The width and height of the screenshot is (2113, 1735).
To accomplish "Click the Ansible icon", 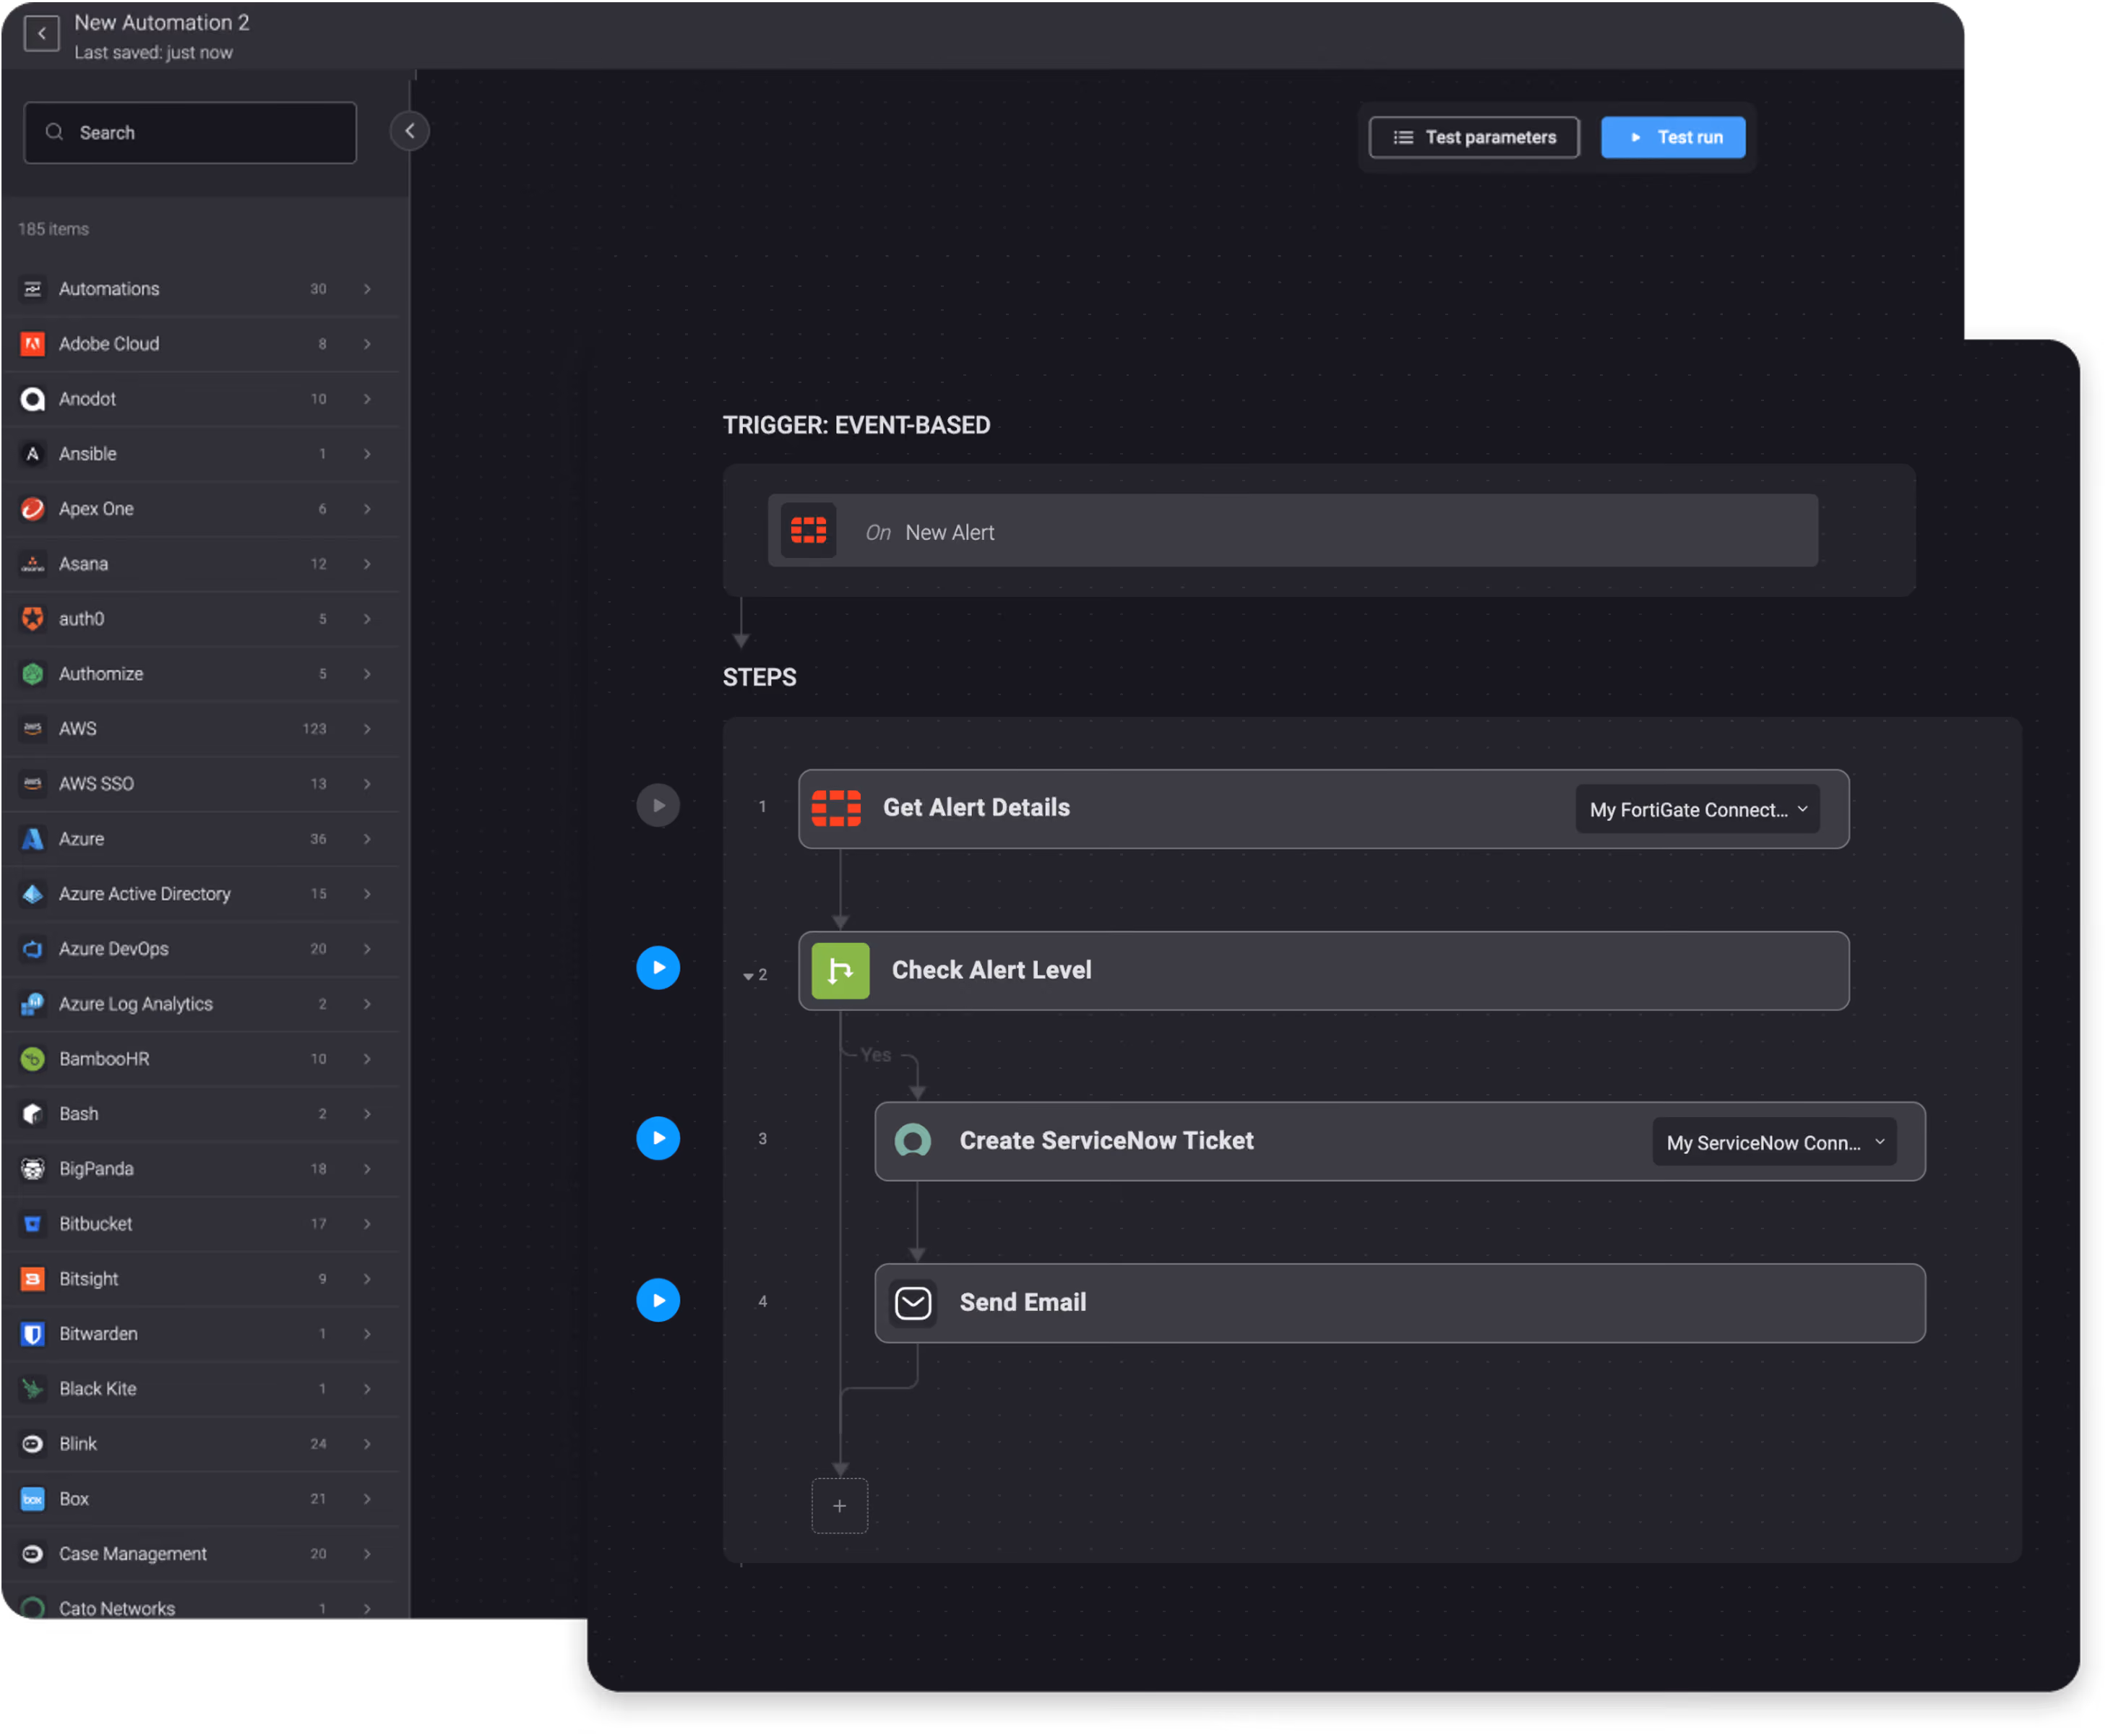I will pos(33,454).
